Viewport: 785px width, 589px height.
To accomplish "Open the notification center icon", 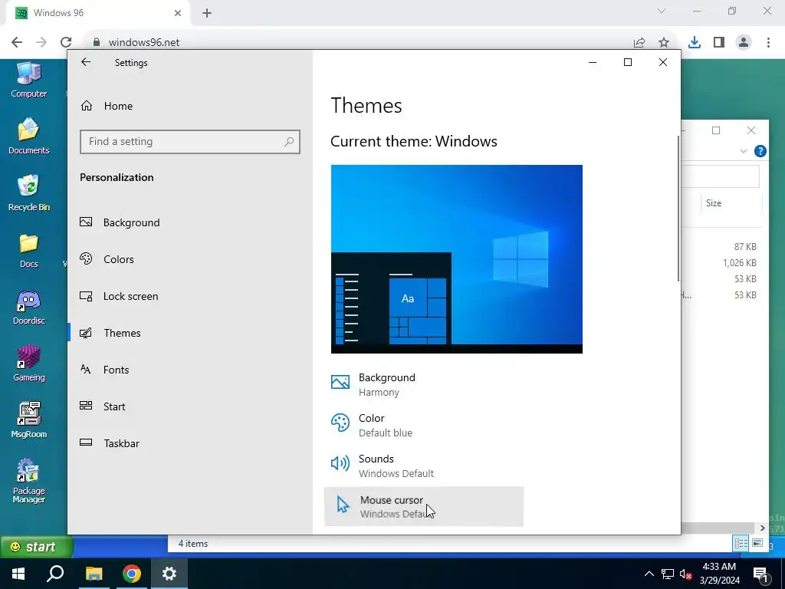I will pos(760,575).
